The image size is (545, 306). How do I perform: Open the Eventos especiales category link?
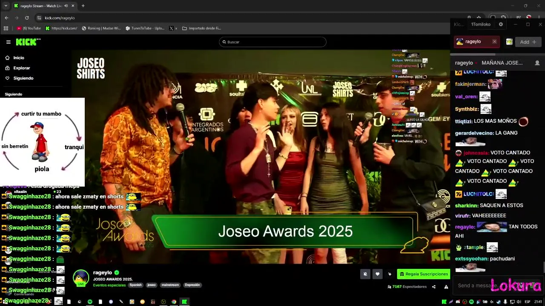[109, 285]
